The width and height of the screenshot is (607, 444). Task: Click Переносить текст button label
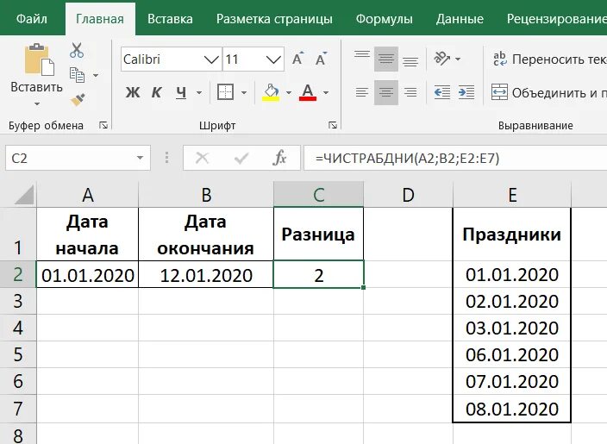[559, 59]
